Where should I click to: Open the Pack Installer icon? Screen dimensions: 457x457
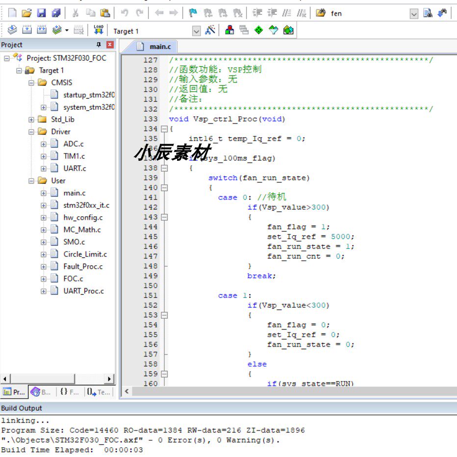288,30
